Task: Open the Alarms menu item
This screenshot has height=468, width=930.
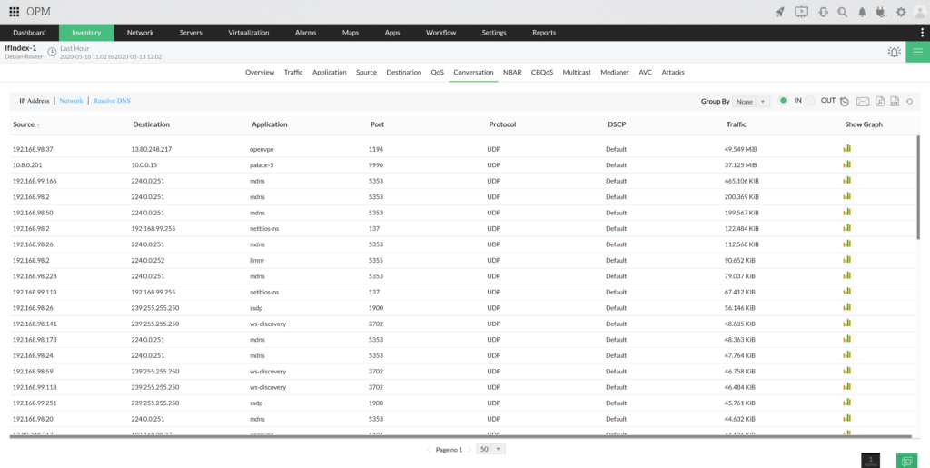Action: [305, 33]
